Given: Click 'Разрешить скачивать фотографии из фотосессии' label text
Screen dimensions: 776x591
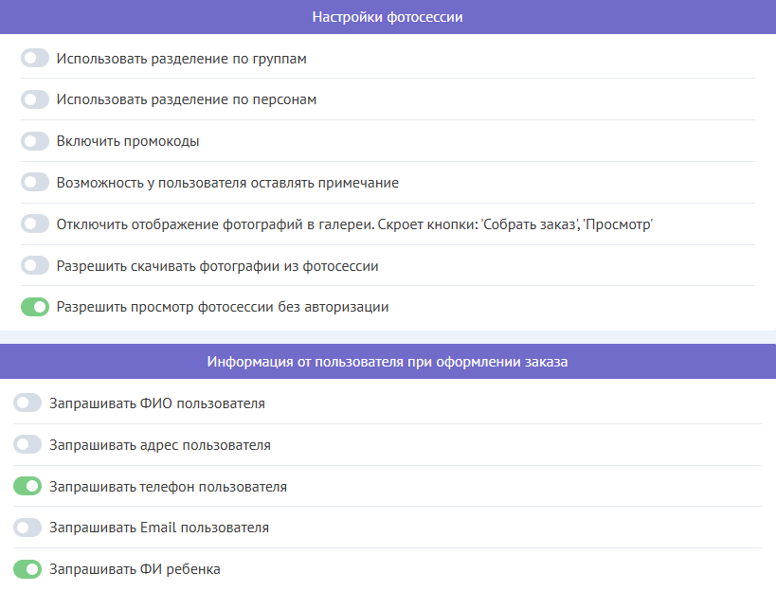Looking at the screenshot, I should click(x=218, y=266).
